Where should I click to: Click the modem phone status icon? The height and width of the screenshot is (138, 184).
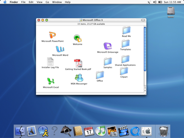(149, 2)
